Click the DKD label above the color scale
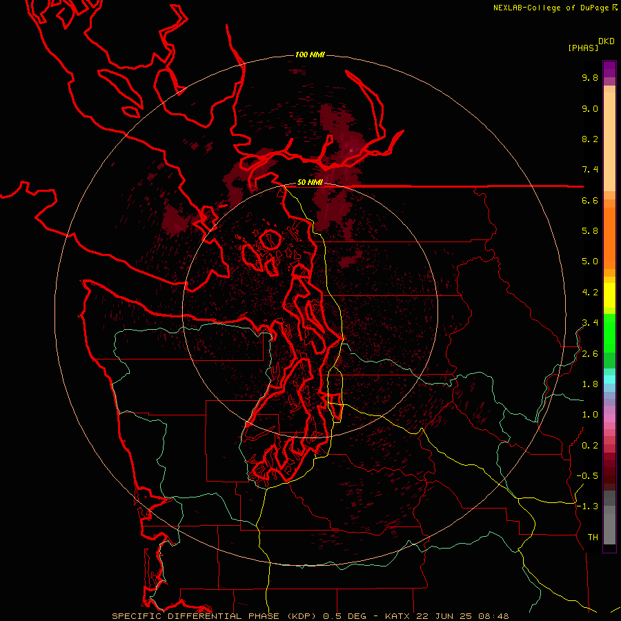This screenshot has height=621, width=621. click(607, 41)
